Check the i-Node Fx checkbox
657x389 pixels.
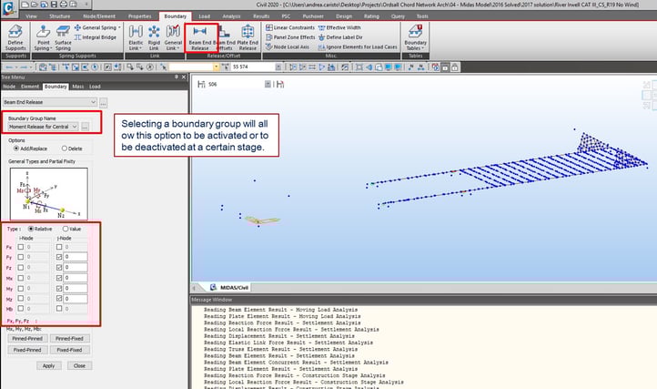(21, 247)
